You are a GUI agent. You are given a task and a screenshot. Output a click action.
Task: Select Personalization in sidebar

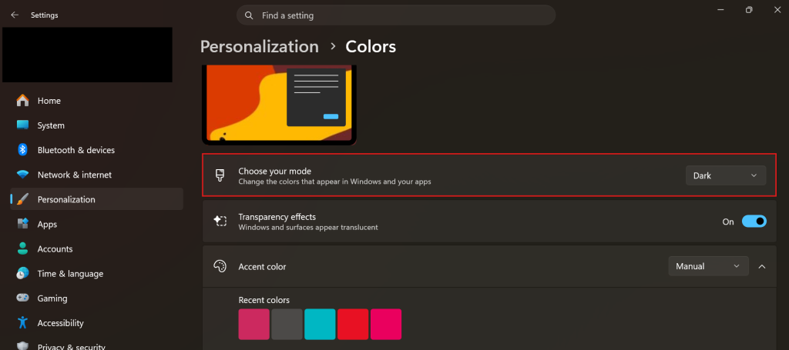click(96, 199)
